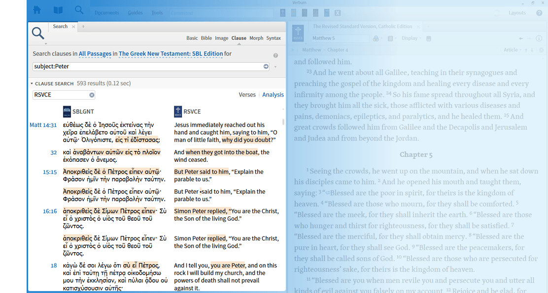This screenshot has width=548, height=293.
Task: Collapse the Clause Search results section
Action: 32,84
